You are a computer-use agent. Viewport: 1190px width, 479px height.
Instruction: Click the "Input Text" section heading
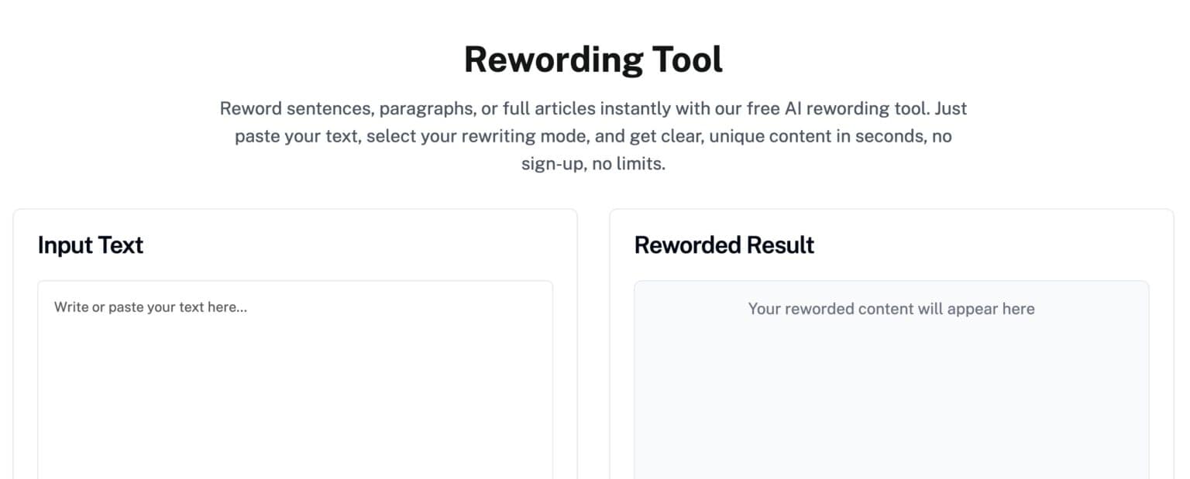coord(91,245)
